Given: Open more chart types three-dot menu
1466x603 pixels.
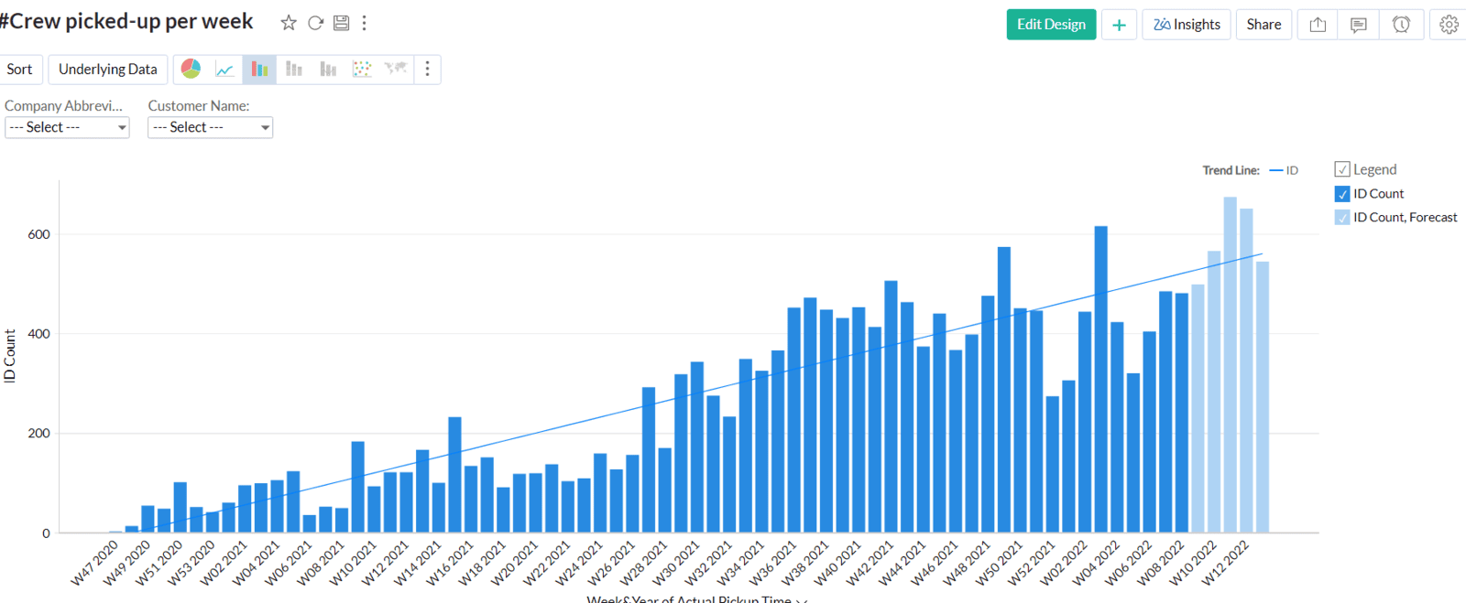Looking at the screenshot, I should coord(427,69).
